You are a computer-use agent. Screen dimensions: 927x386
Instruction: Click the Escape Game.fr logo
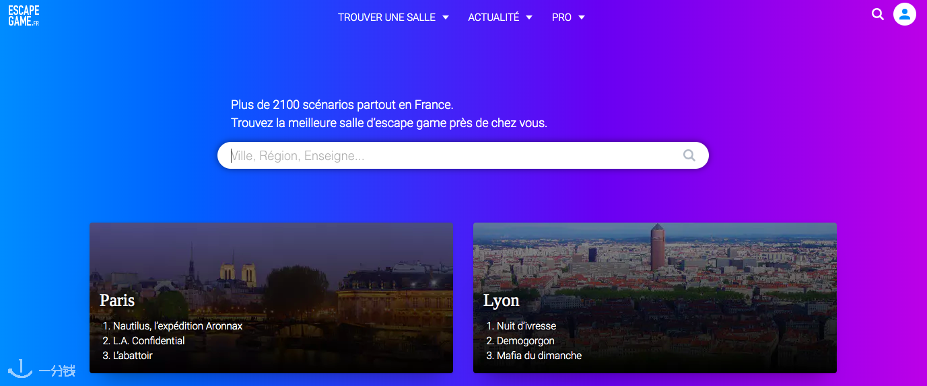pos(24,15)
